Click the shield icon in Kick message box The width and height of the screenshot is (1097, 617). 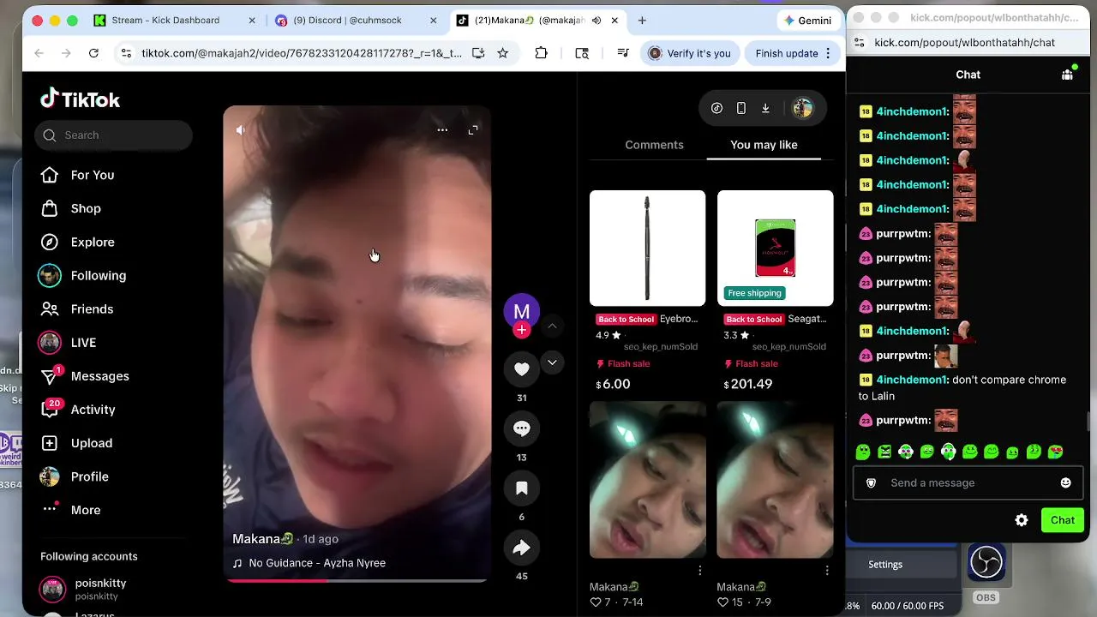(871, 482)
